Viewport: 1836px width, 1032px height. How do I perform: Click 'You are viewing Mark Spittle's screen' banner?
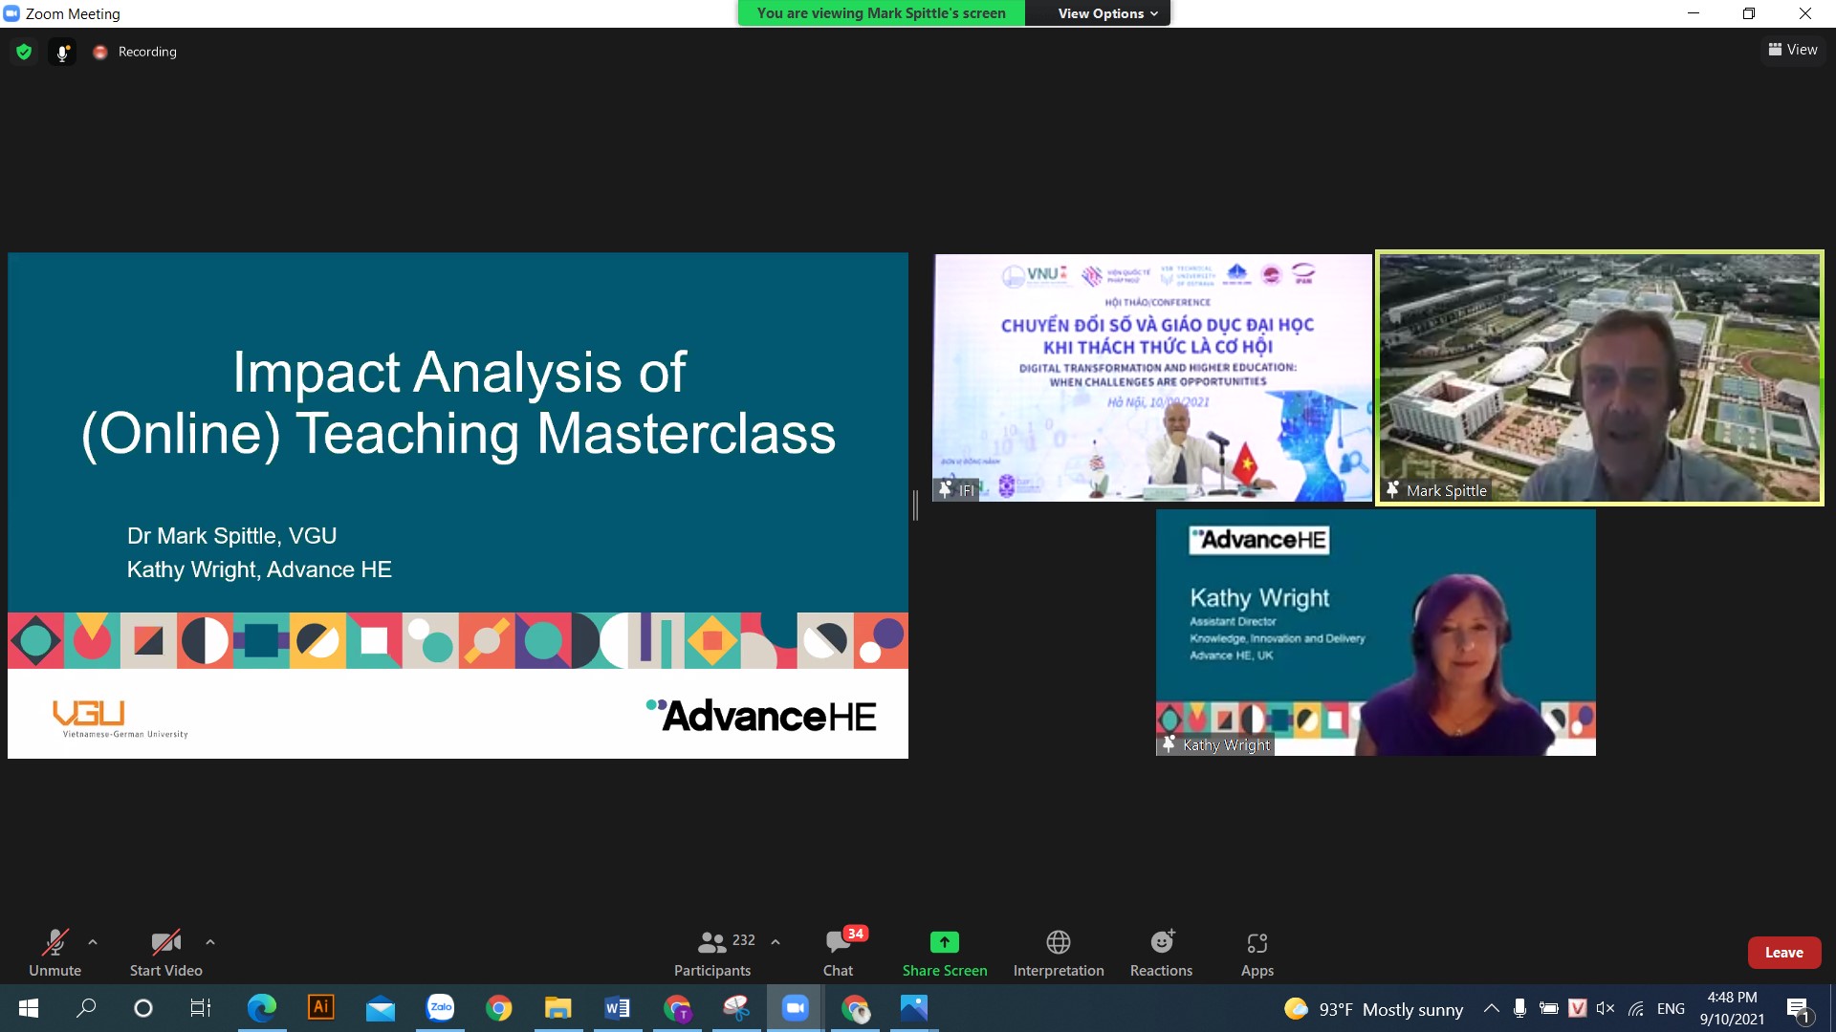point(881,13)
